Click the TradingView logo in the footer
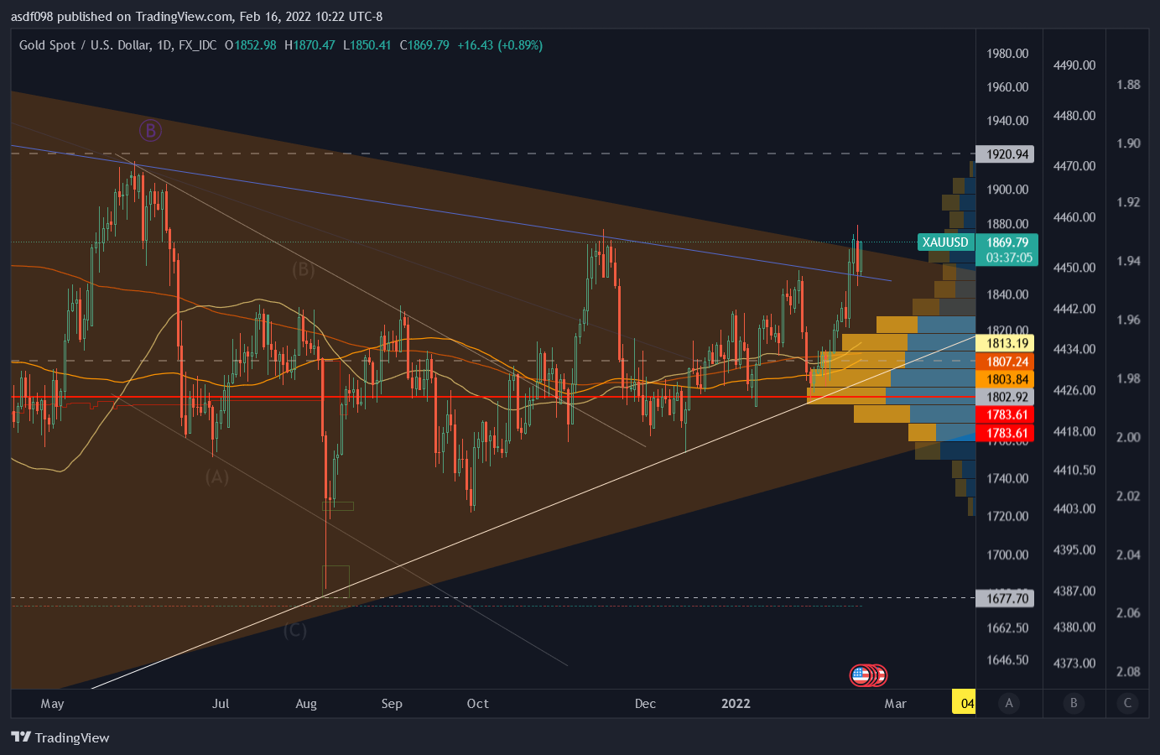The image size is (1160, 755). point(60,737)
